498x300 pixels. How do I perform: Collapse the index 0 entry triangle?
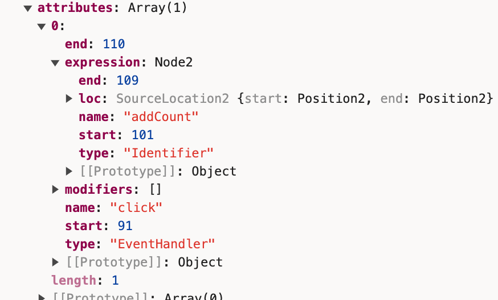(41, 26)
